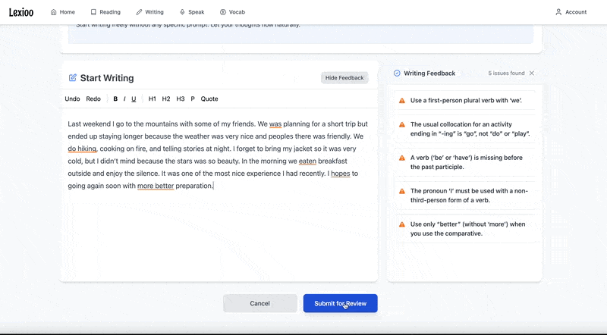Click the underlined phrase 'more better'
This screenshot has width=607, height=335.
(156, 186)
